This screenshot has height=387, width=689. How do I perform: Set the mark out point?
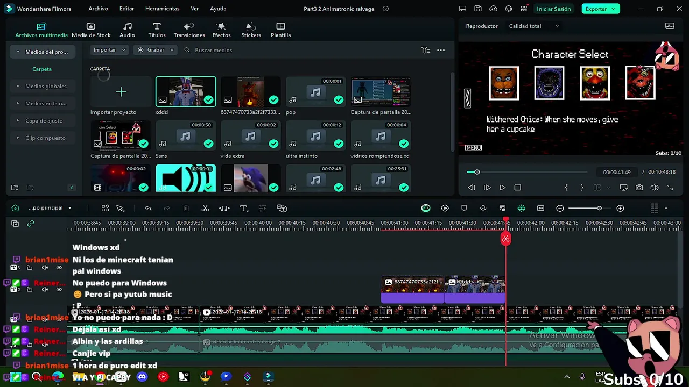point(581,188)
